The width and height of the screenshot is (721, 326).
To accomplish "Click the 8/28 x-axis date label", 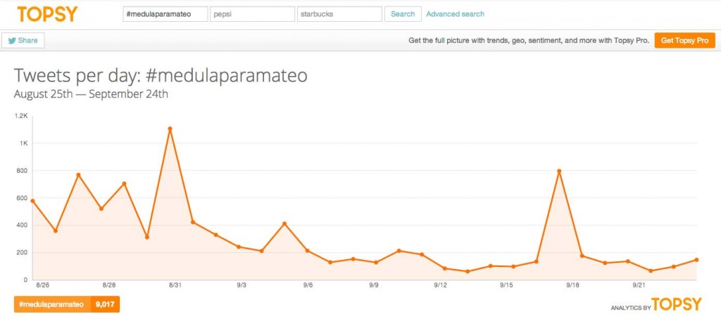I will coord(109,285).
